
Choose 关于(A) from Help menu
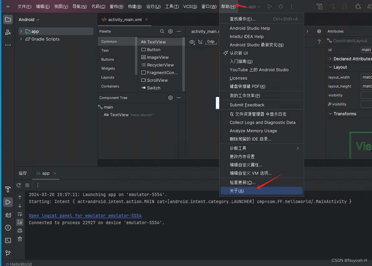pos(261,191)
